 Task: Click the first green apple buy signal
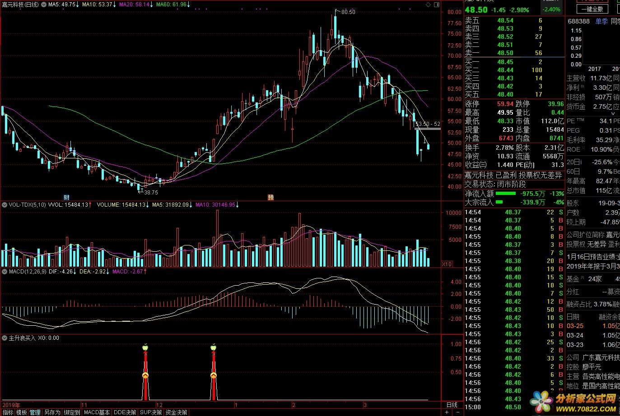pyautogui.click(x=145, y=347)
